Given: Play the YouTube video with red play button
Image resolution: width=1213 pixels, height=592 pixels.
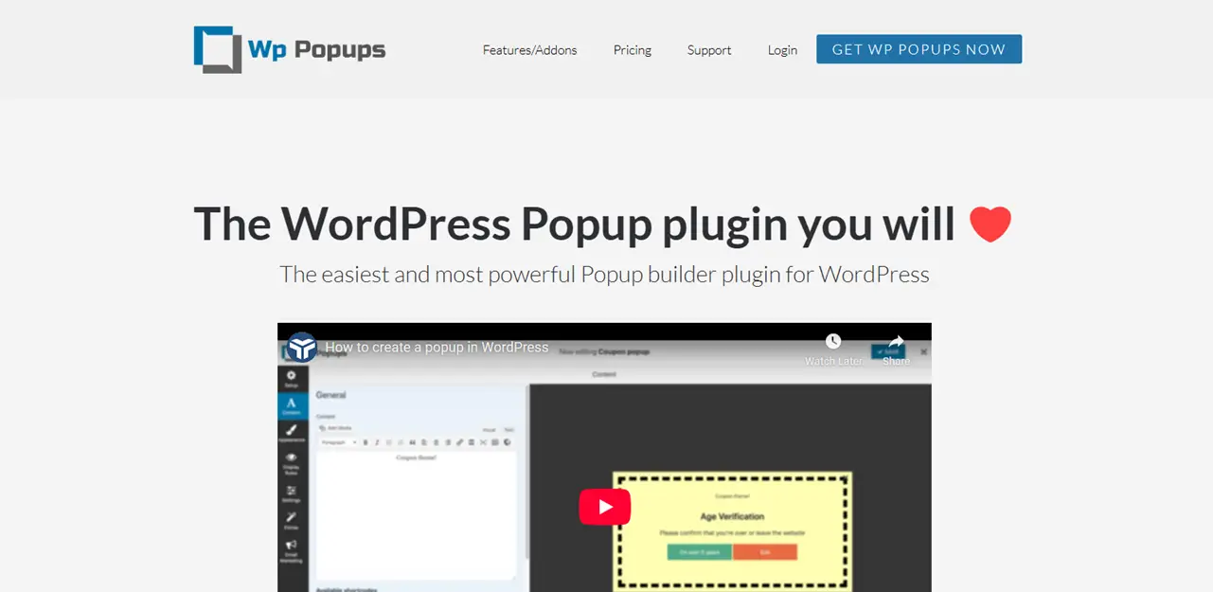Looking at the screenshot, I should 604,506.
